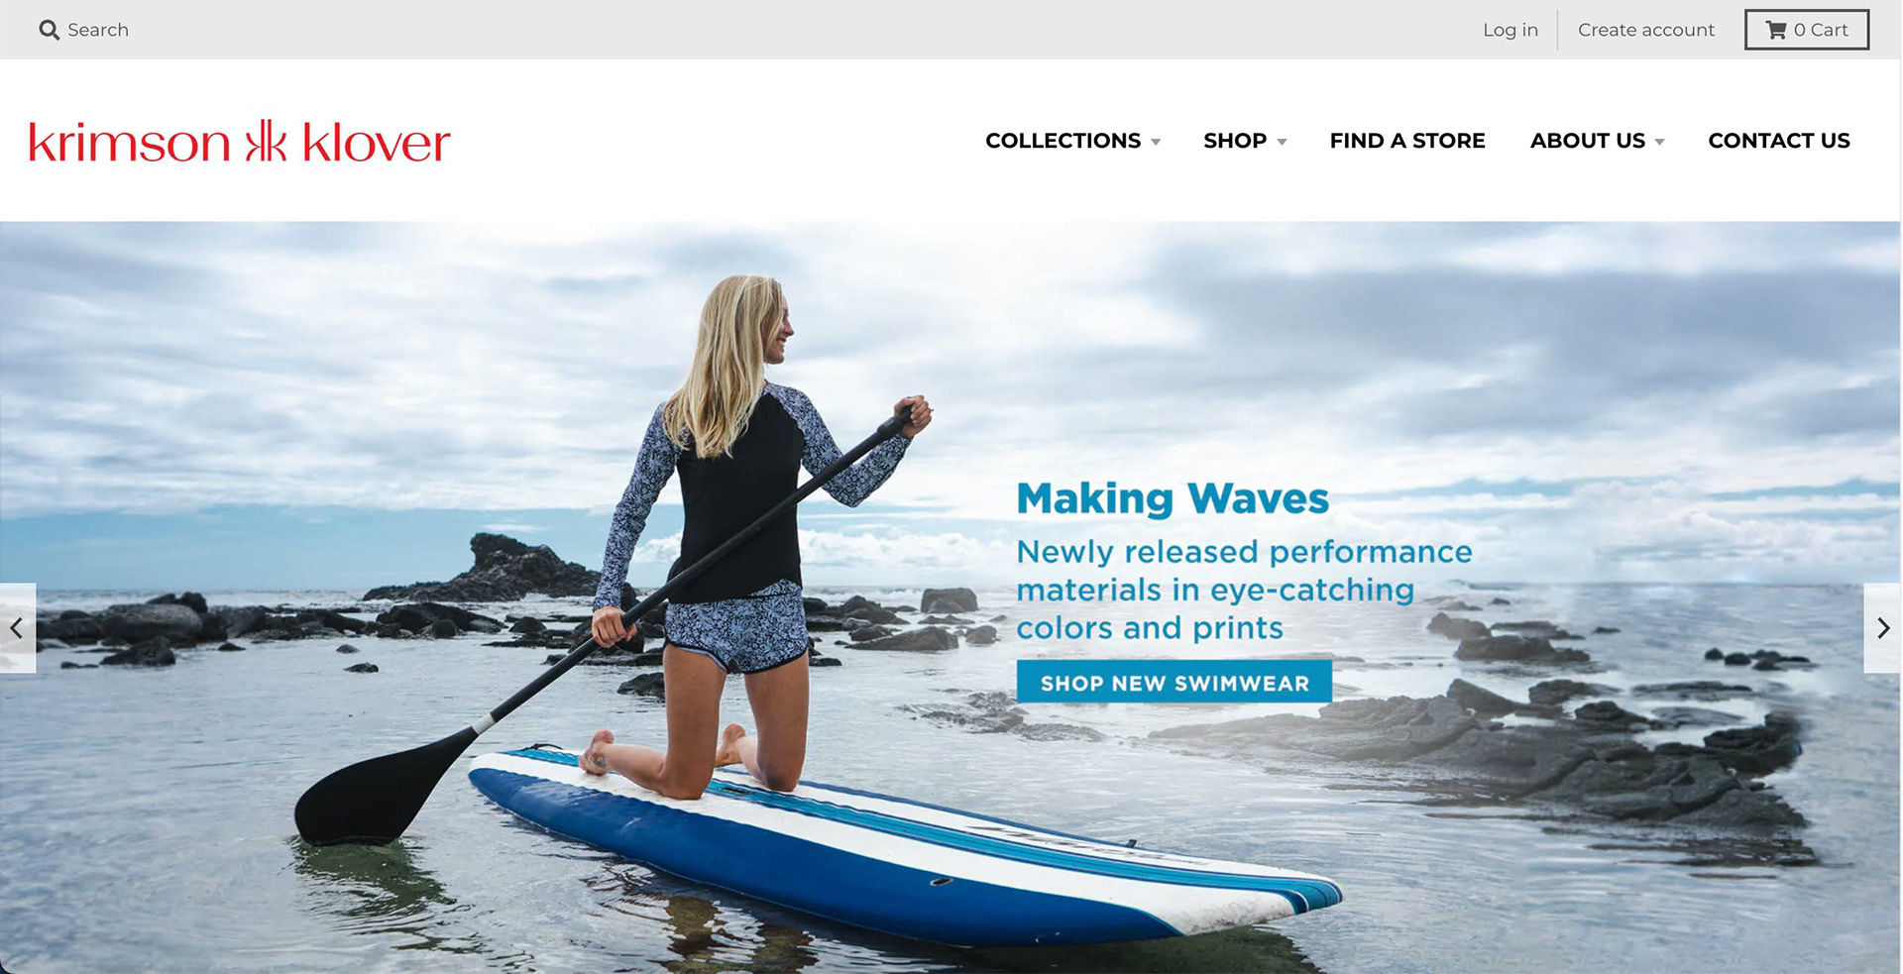
Task: Open the Contact Us menu item
Action: (x=1779, y=141)
